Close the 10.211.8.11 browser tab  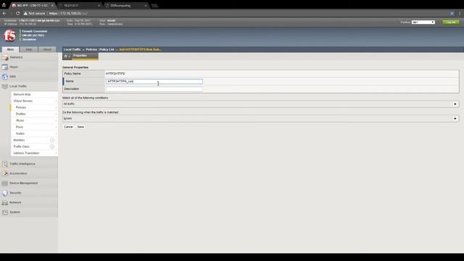click(x=99, y=5)
